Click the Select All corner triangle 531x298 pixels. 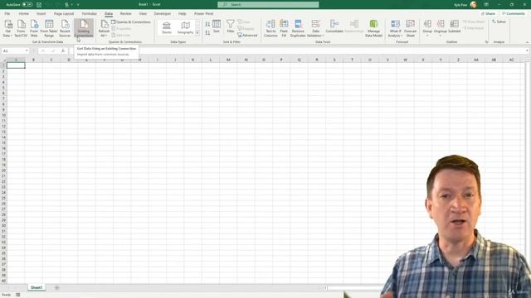point(3,60)
